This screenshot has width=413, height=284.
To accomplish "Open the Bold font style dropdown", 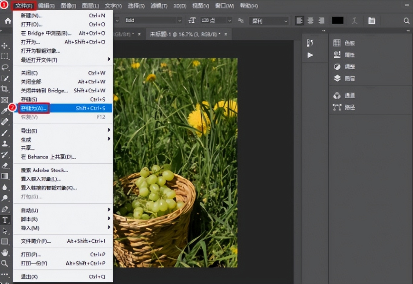I will click(179, 21).
